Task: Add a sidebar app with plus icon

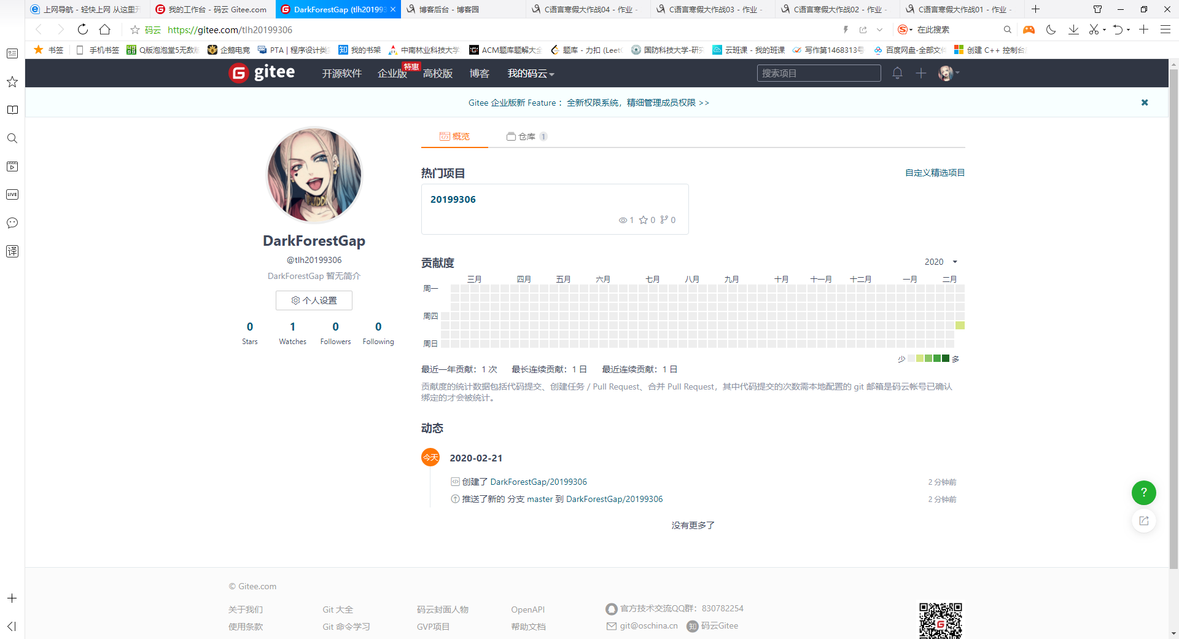Action: click(x=12, y=598)
